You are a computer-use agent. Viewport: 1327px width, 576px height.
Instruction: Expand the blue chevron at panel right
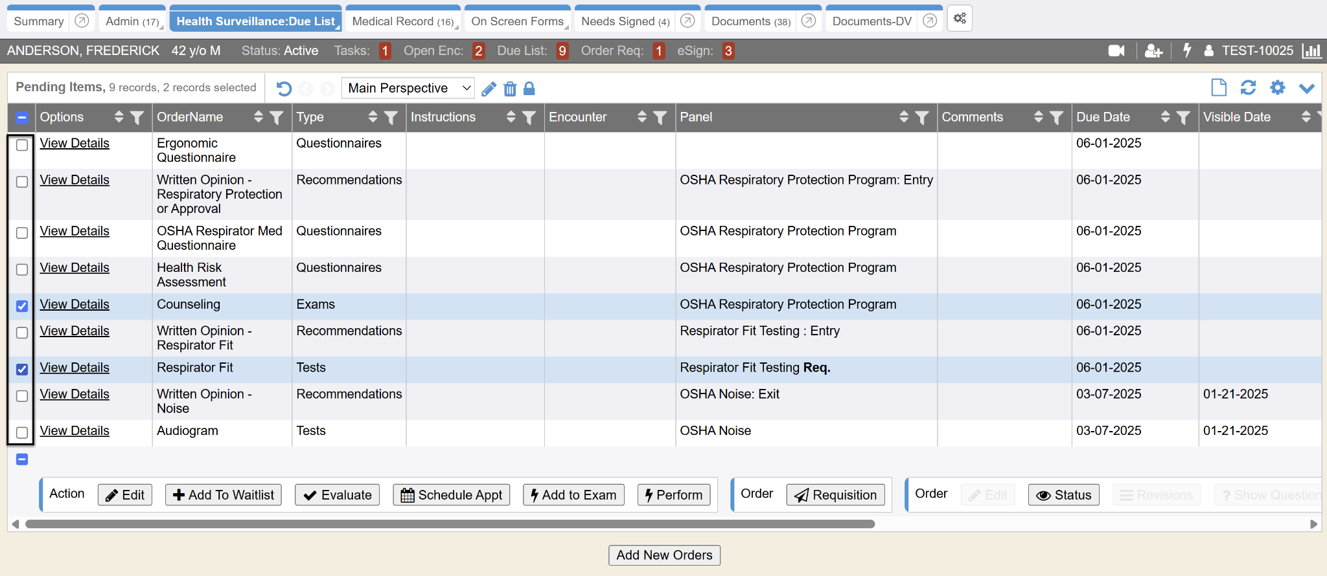click(1307, 88)
